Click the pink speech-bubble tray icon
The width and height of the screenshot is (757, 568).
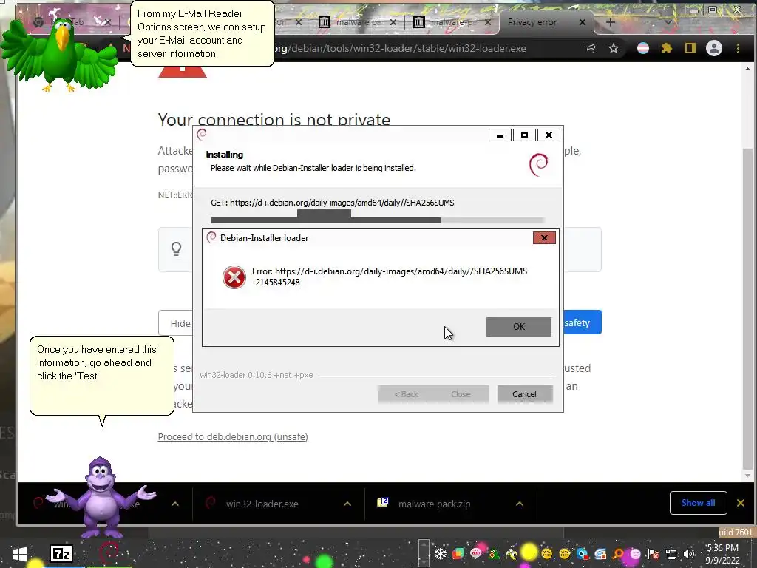476,553
